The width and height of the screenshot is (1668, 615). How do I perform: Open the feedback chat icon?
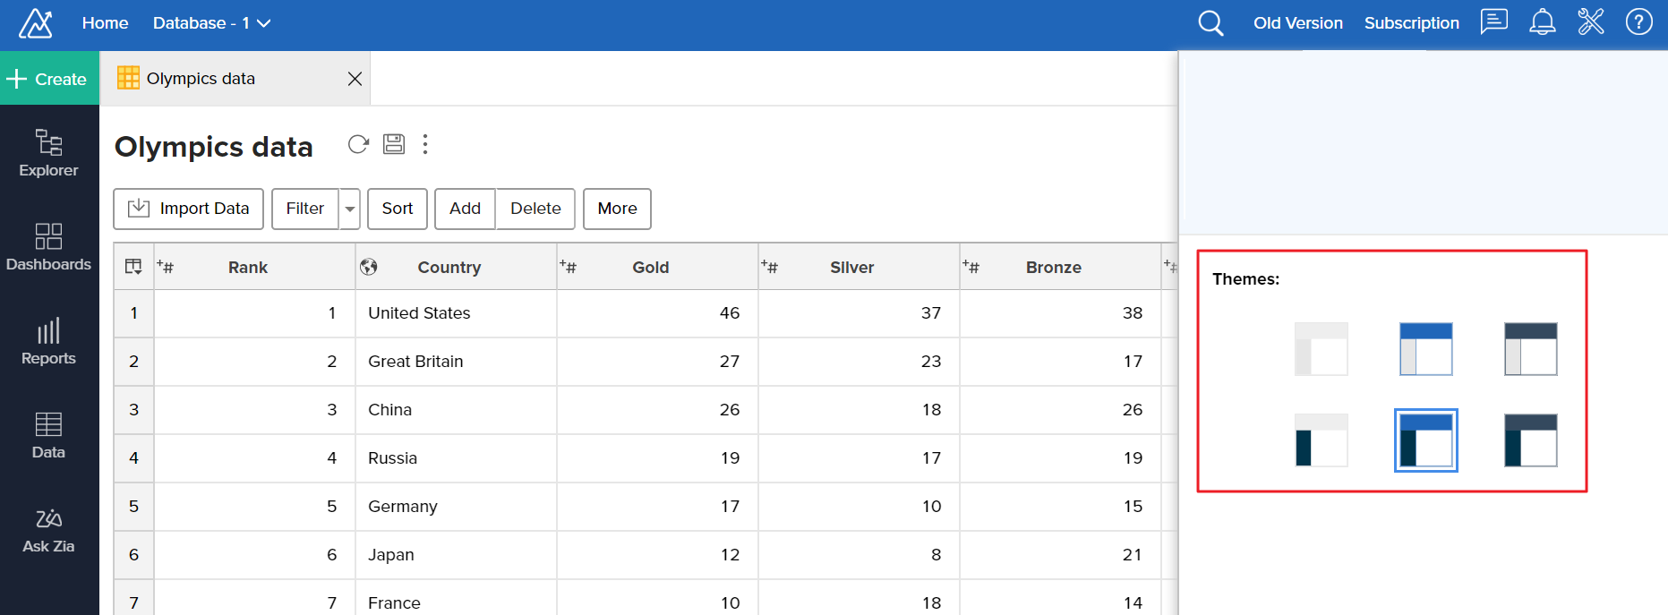coord(1493,21)
